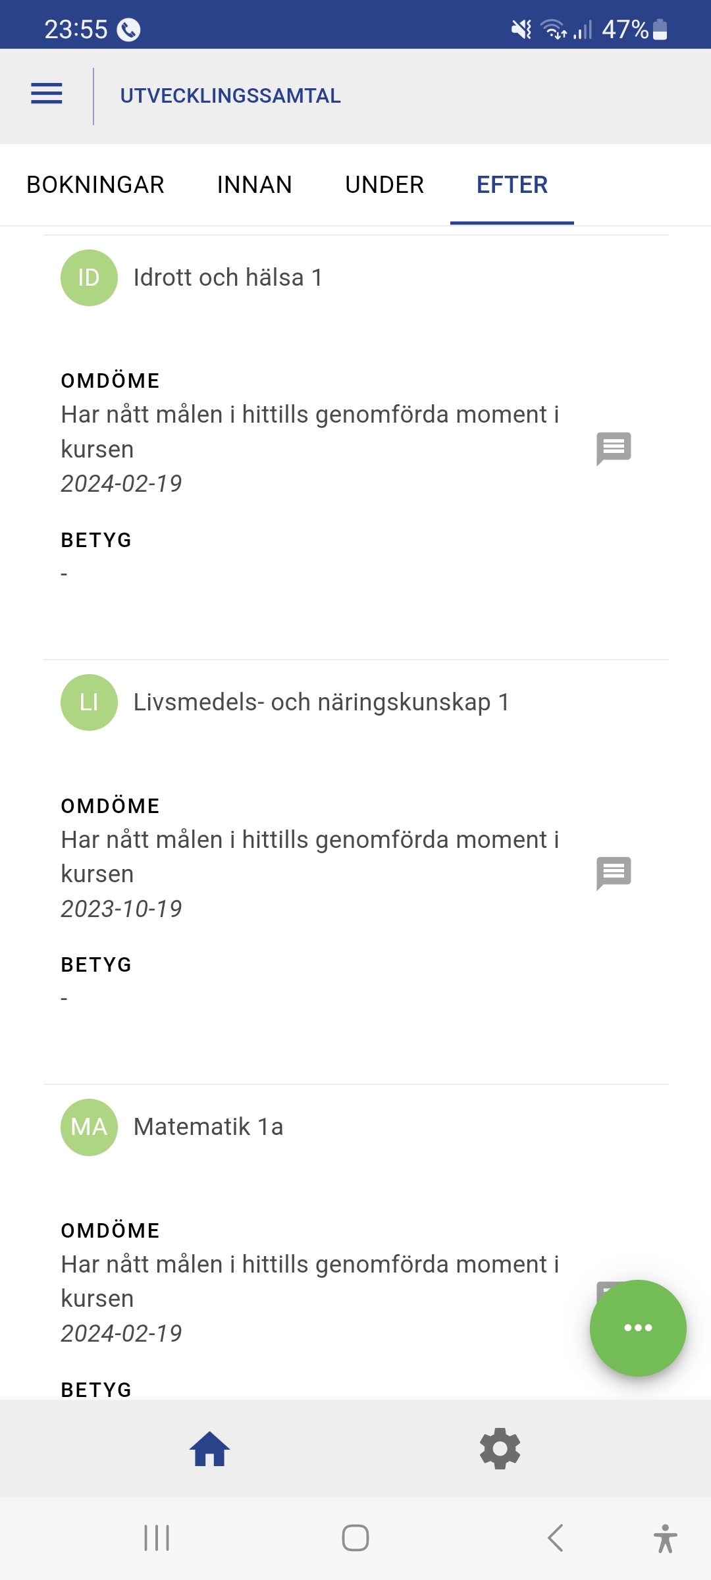Go to the home screen icon
This screenshot has width=711, height=1580.
(210, 1449)
